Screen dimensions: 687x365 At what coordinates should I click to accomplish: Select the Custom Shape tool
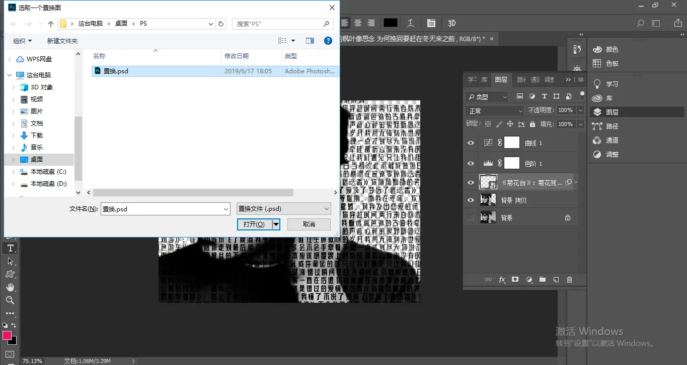(x=10, y=274)
